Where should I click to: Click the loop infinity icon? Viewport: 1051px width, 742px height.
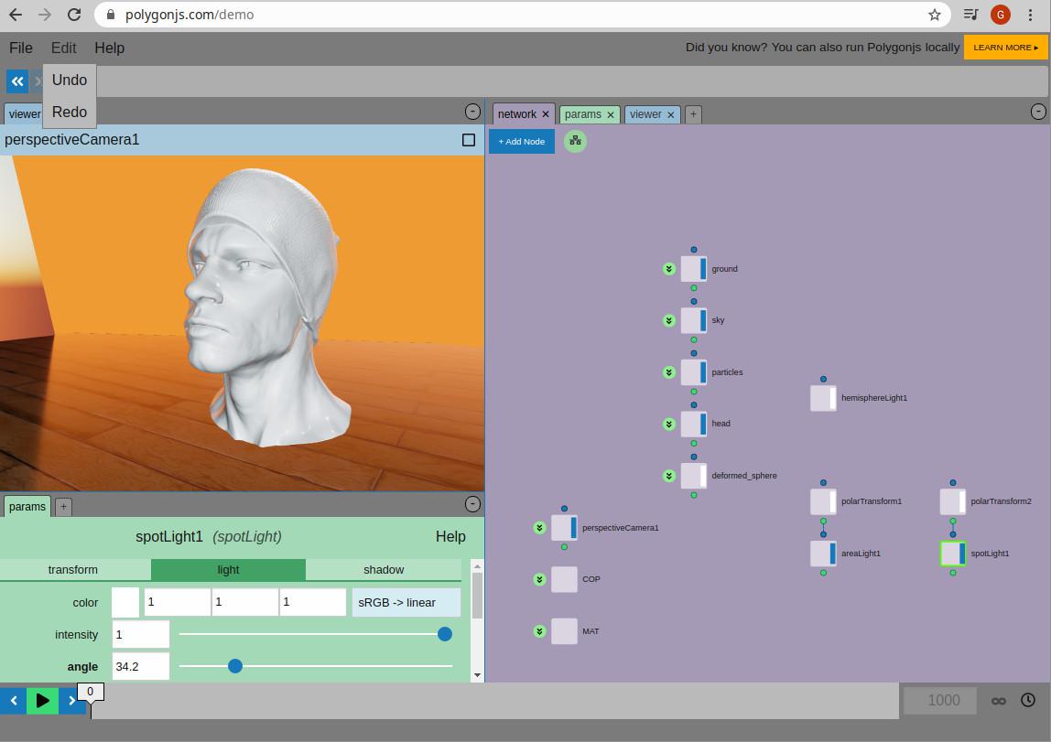[x=999, y=701]
